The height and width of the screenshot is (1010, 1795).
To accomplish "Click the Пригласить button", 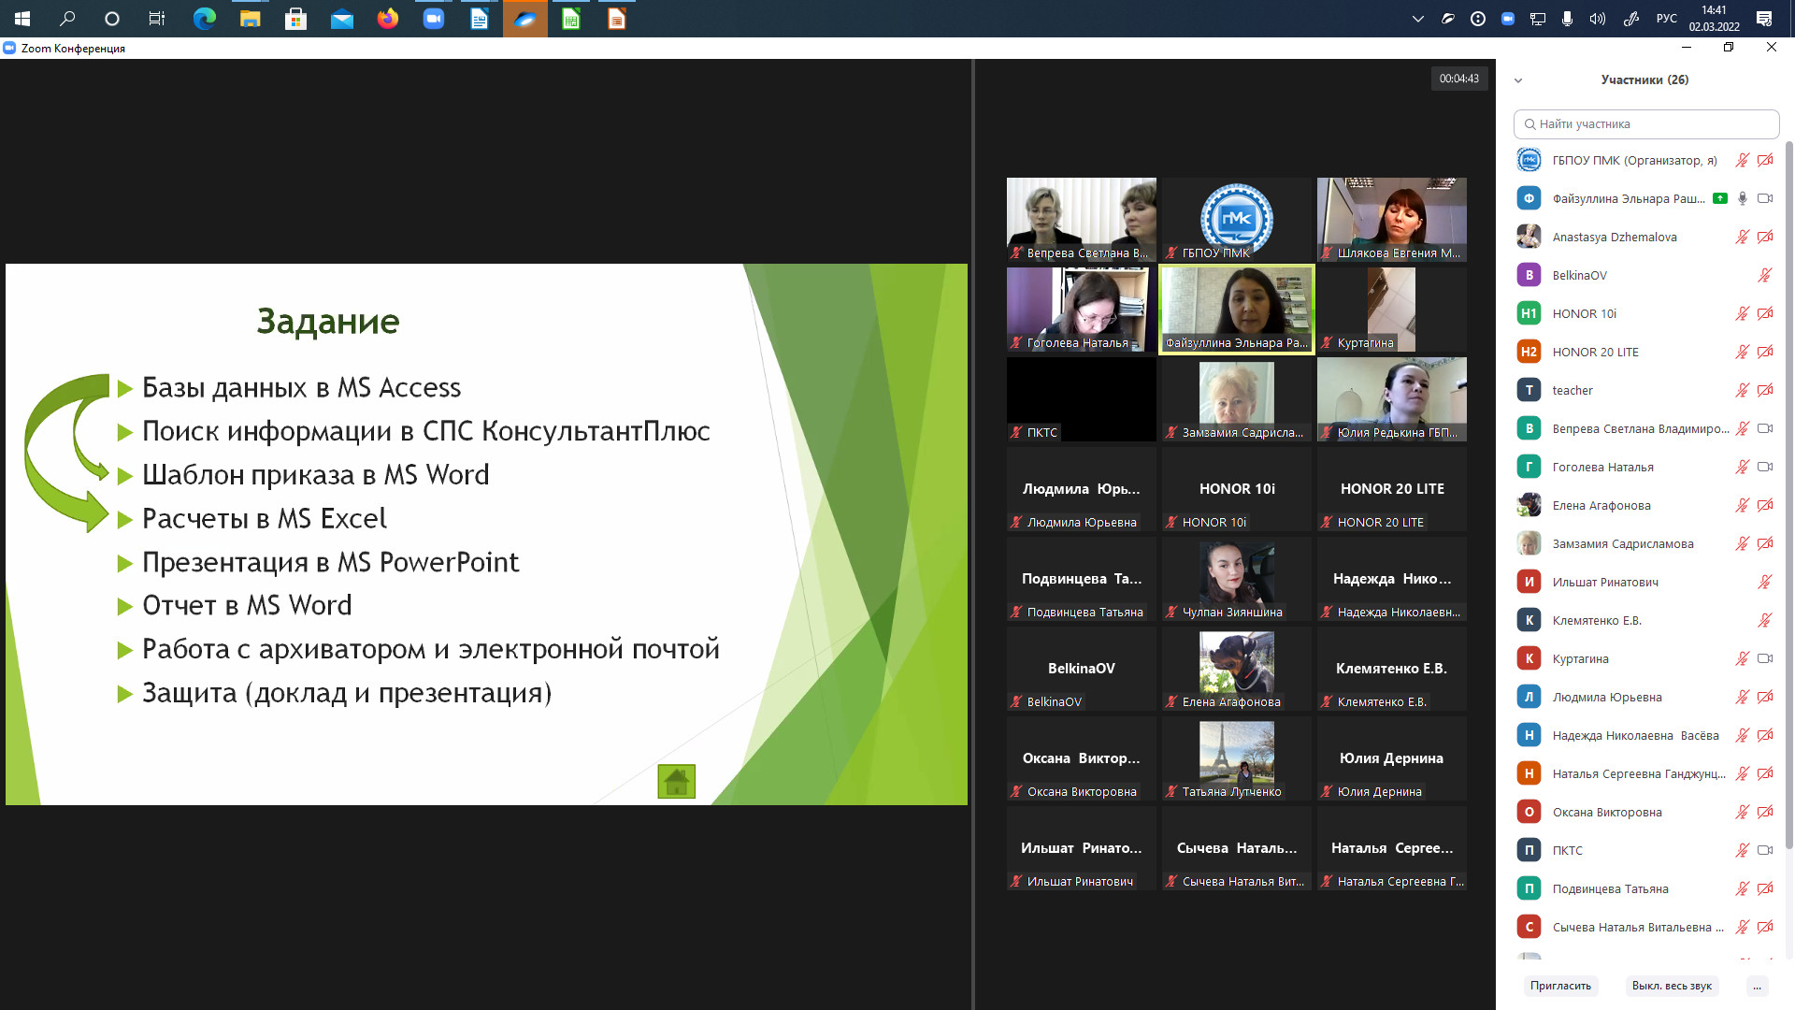I will click(1560, 986).
